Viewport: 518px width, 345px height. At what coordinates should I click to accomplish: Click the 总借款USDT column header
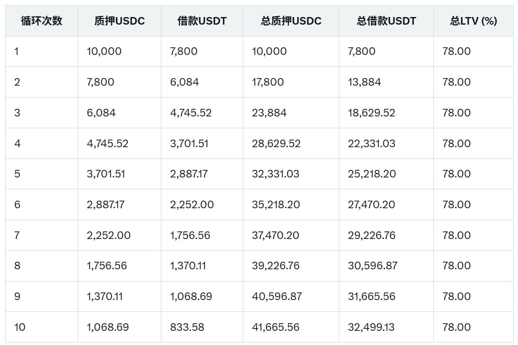click(386, 21)
